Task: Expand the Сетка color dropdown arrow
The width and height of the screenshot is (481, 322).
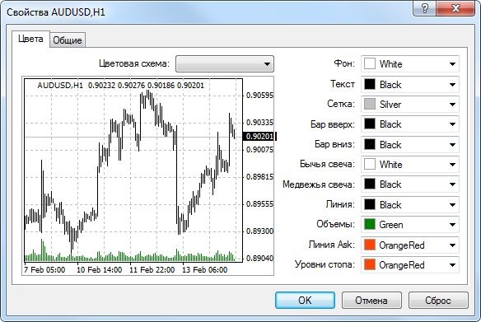Action: pos(452,105)
